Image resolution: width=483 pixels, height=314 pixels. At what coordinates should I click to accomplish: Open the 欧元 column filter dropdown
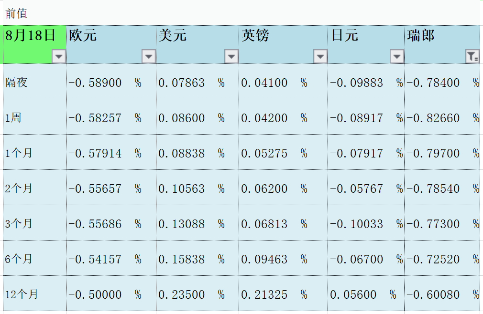click(149, 57)
